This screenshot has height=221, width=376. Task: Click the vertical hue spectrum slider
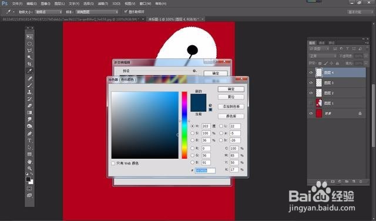tap(184, 125)
